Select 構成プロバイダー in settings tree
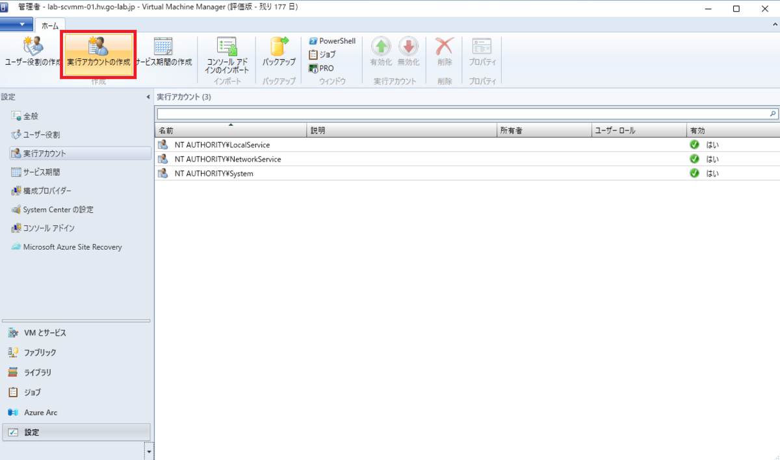The height and width of the screenshot is (460, 780). [47, 191]
